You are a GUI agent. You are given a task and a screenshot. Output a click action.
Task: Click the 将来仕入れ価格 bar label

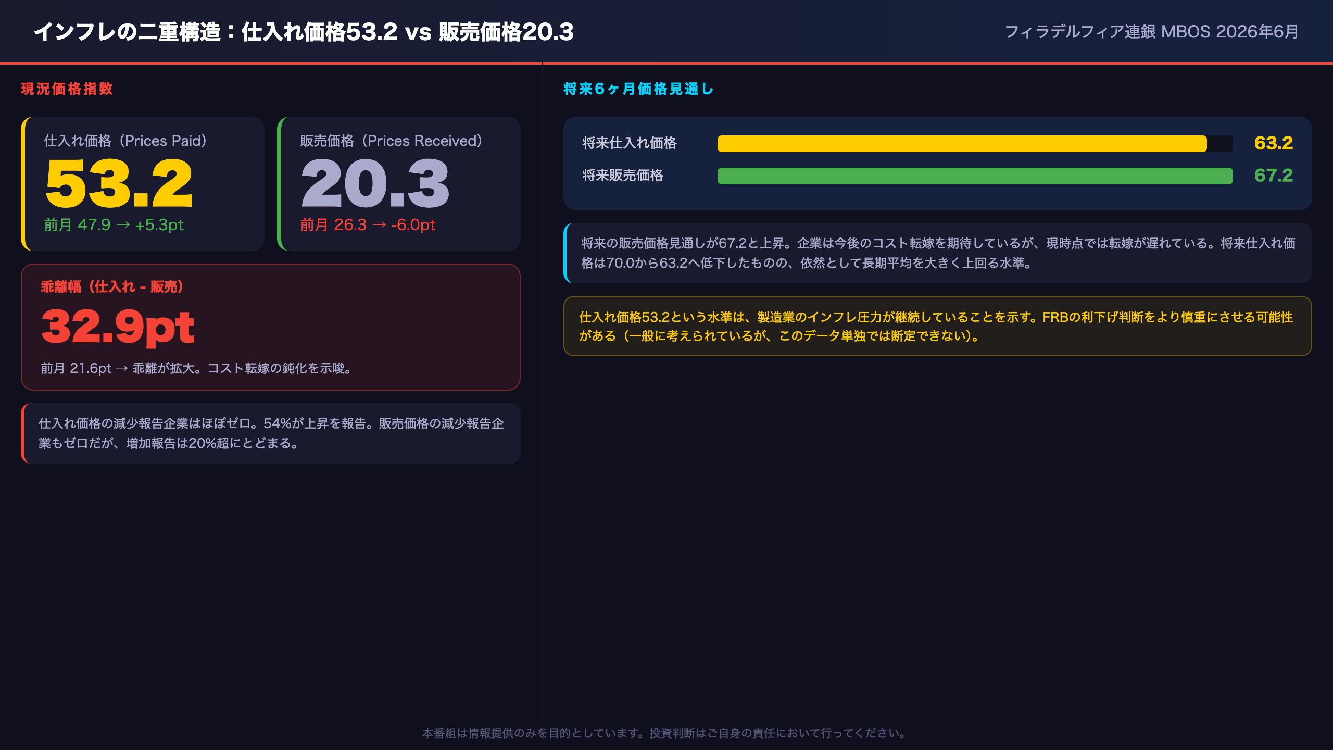tap(629, 143)
